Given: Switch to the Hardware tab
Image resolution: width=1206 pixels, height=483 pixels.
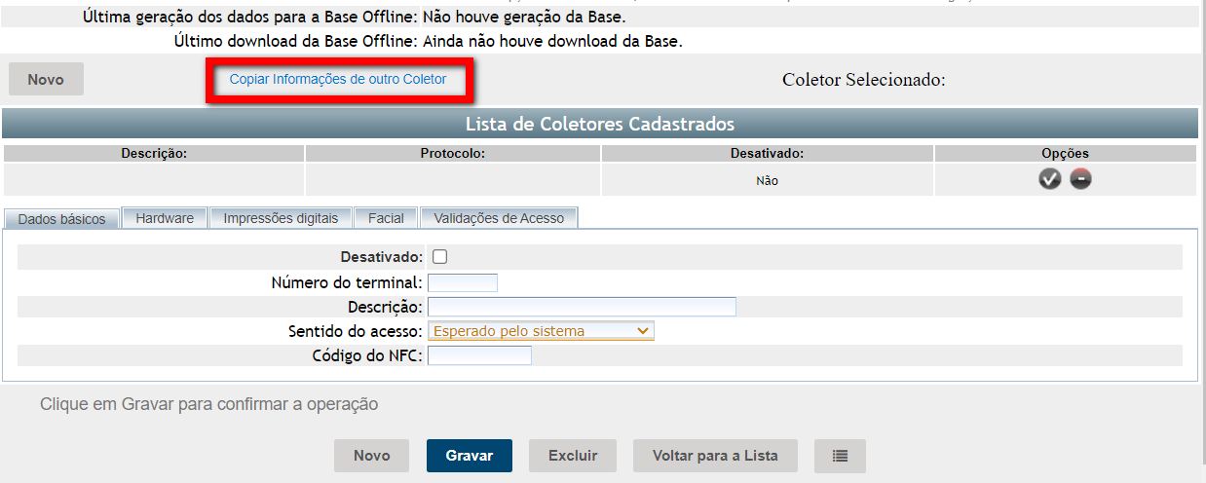Looking at the screenshot, I should [x=165, y=218].
